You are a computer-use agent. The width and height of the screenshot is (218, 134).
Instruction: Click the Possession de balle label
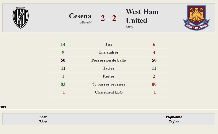coord(108,60)
